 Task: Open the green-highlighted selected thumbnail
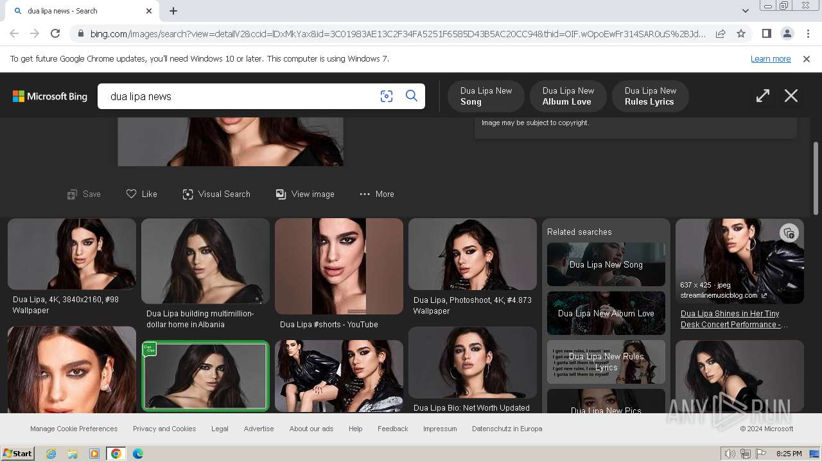tap(205, 376)
